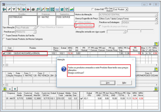Click first empty field after date dropdown
The image size is (161, 112).
(134, 31)
